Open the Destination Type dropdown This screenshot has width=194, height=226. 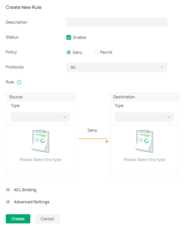tap(144, 117)
